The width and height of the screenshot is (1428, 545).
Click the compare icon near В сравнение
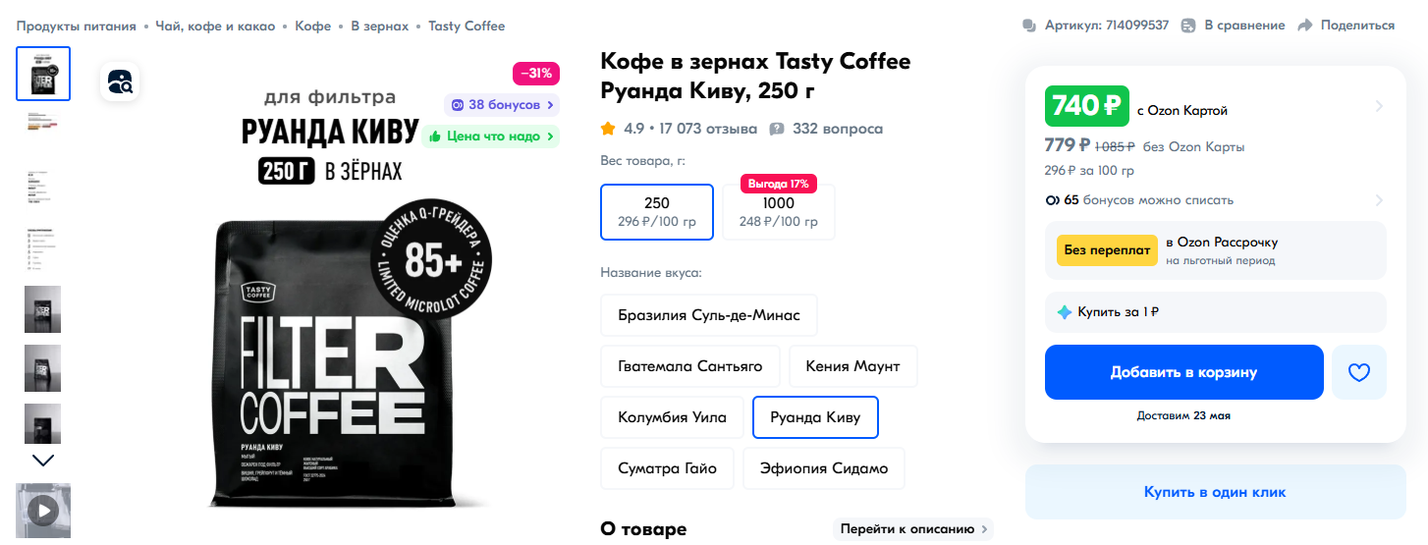(x=1188, y=26)
